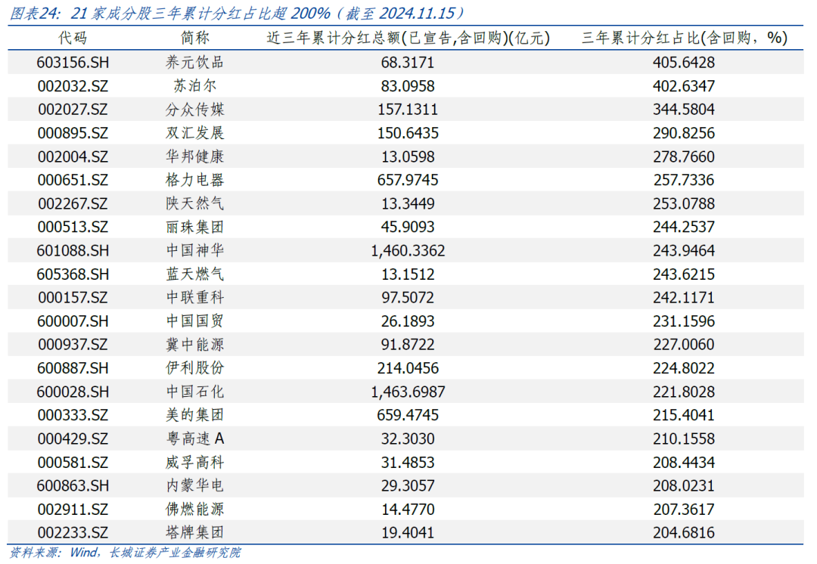Select stock code 002032.SZ

click(73, 86)
